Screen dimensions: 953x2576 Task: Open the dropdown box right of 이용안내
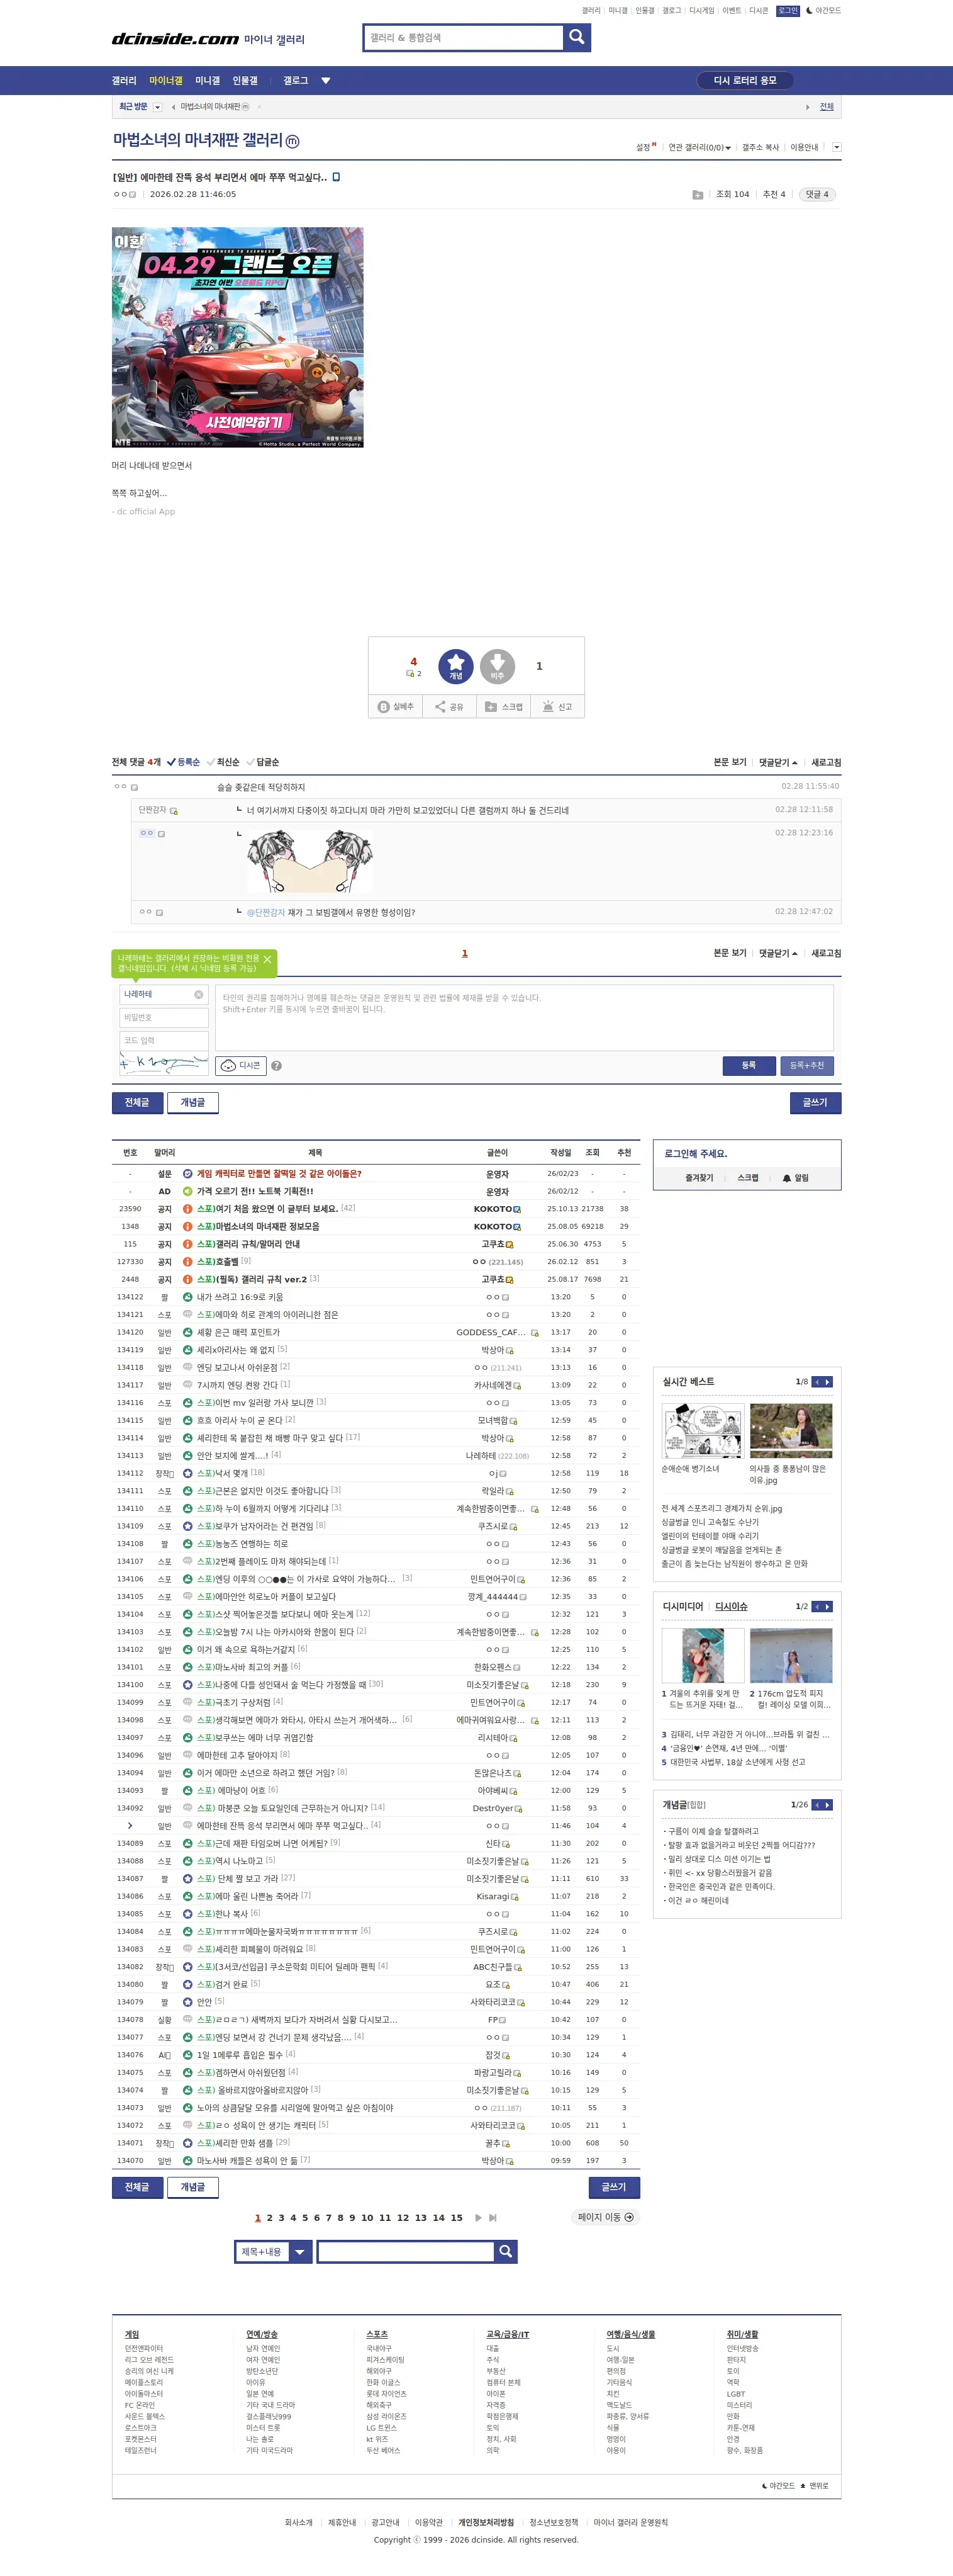point(836,147)
